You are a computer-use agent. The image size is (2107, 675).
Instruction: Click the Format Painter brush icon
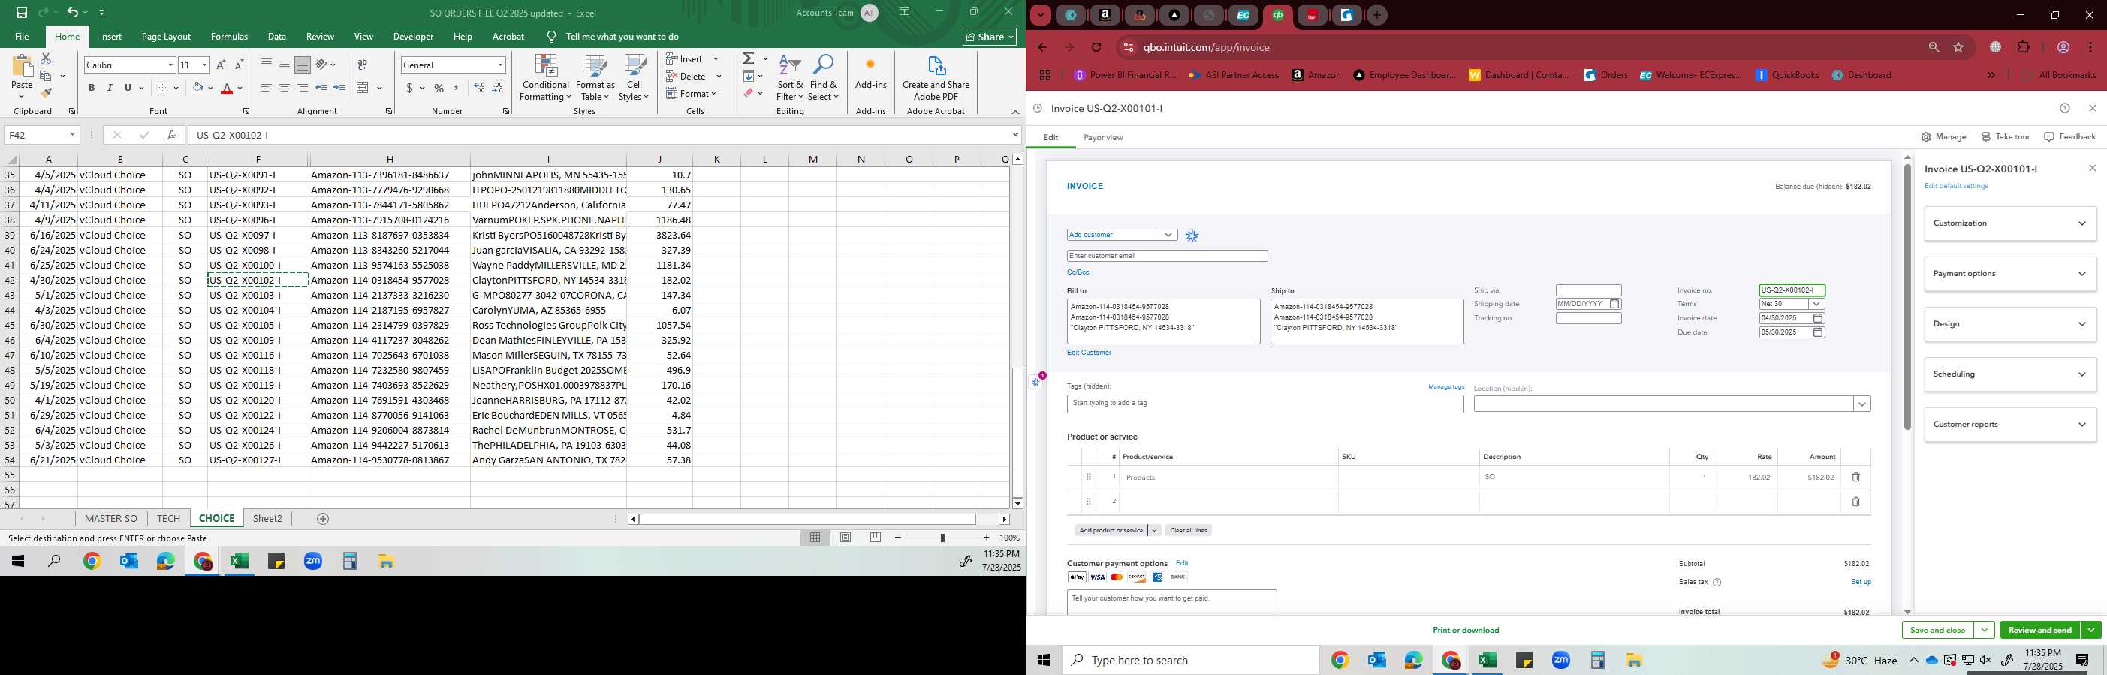(46, 93)
